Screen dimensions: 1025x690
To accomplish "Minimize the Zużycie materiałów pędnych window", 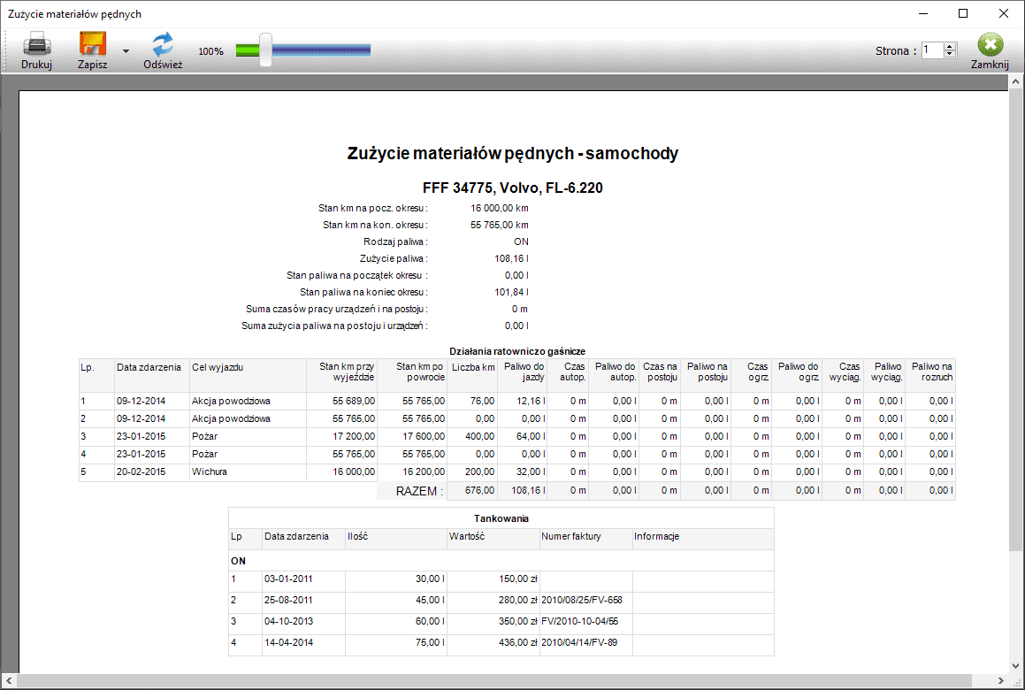I will click(923, 14).
